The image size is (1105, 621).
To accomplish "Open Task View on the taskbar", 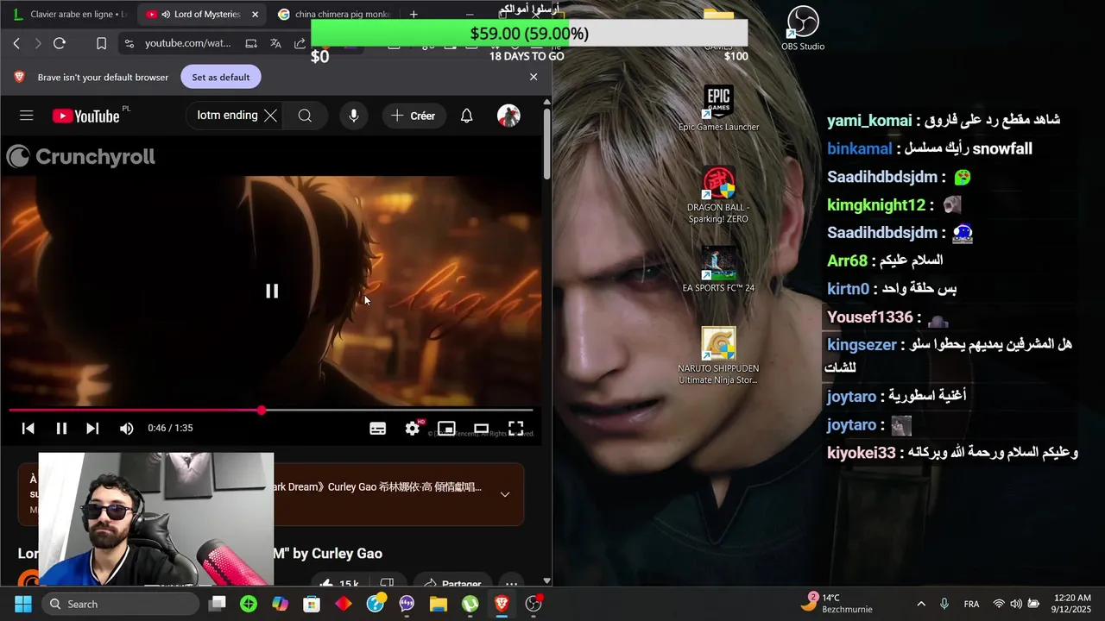I will tap(218, 604).
